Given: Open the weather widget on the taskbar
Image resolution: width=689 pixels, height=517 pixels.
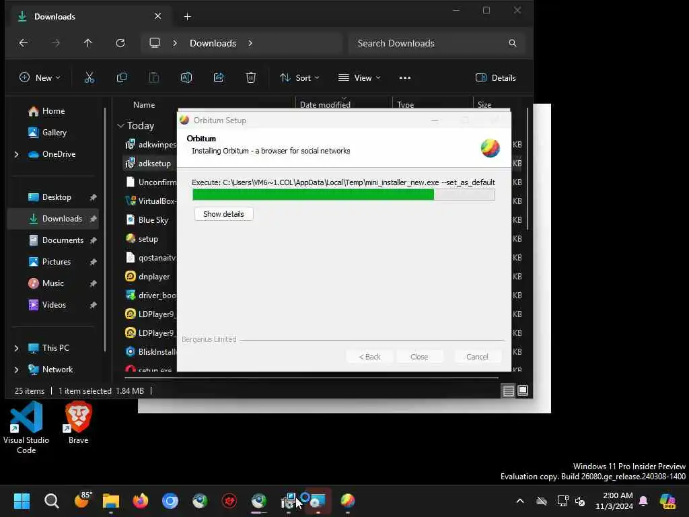Looking at the screenshot, I should click(83, 500).
